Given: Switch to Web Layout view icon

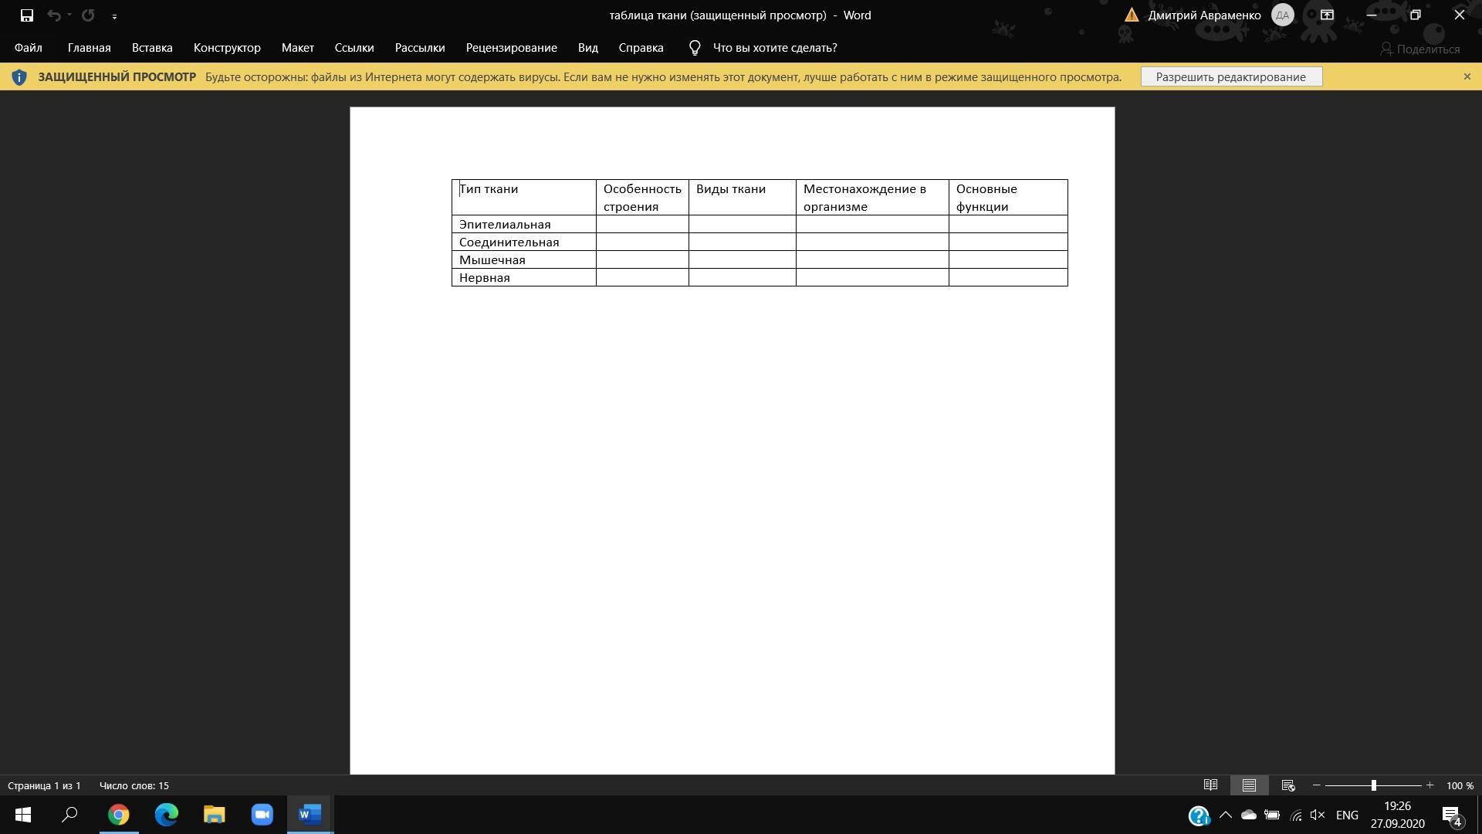Looking at the screenshot, I should coord(1287,785).
